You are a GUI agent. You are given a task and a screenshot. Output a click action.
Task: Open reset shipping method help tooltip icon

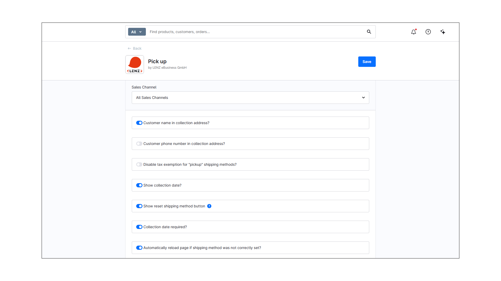[x=209, y=206]
